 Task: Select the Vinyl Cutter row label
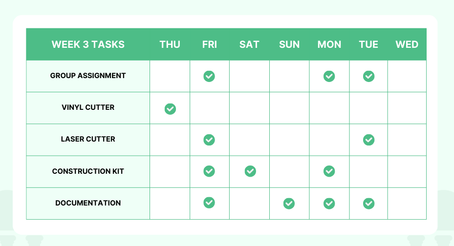point(88,107)
